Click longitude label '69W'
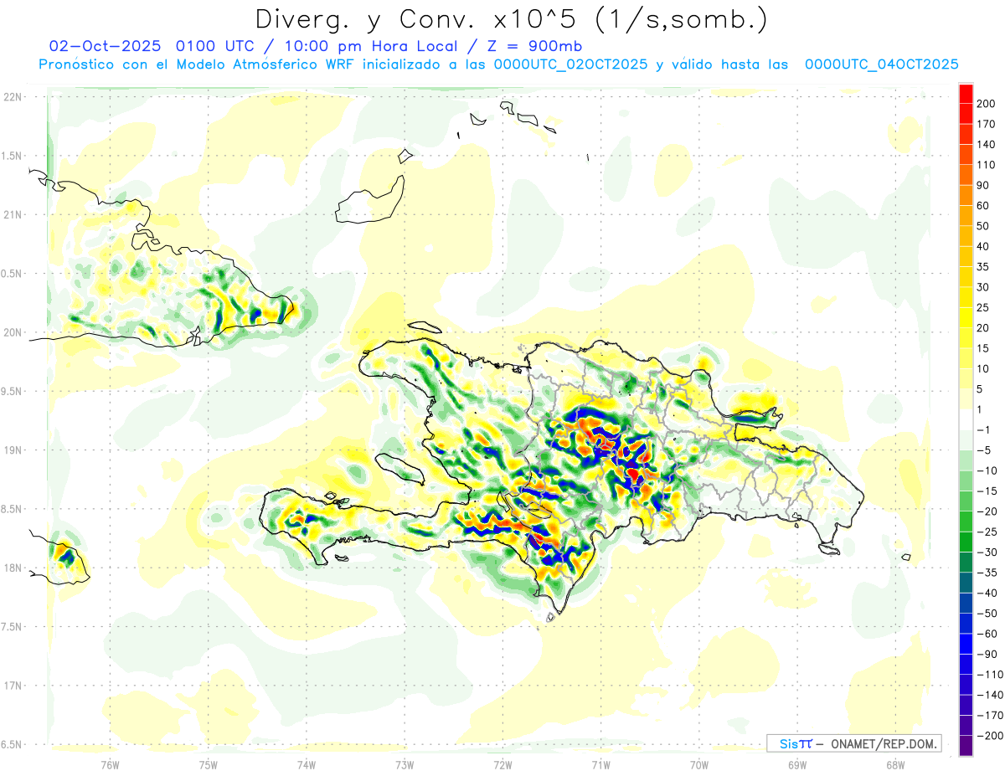The image size is (1005, 776). pyautogui.click(x=796, y=763)
